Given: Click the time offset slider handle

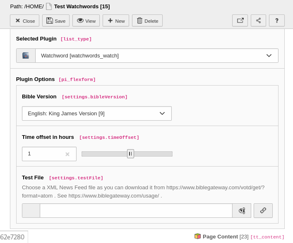Looking at the screenshot, I should [x=130, y=154].
